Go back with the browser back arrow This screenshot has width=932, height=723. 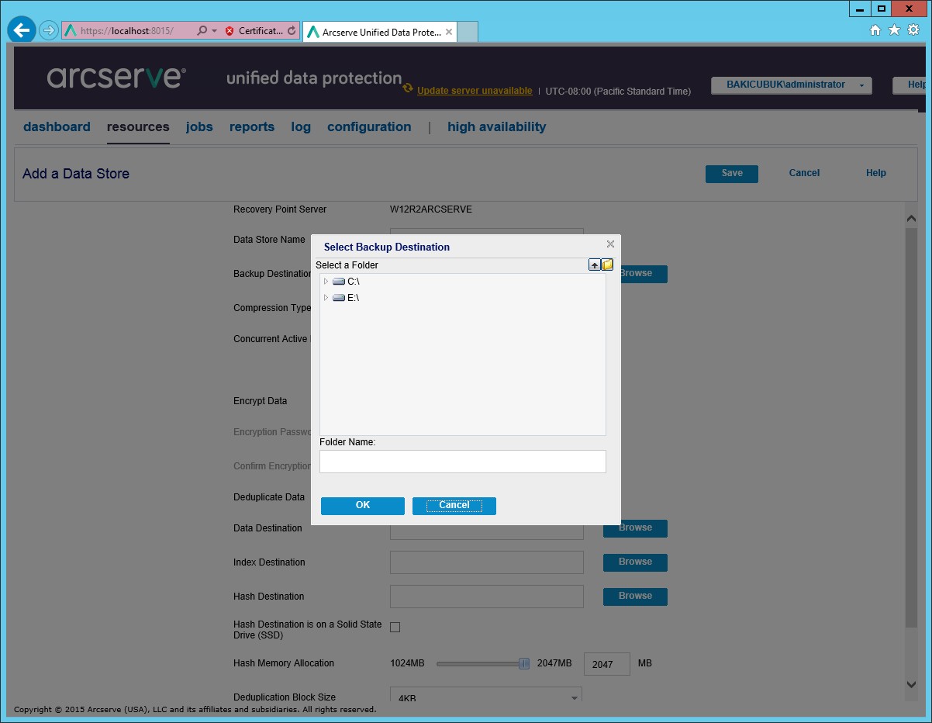[x=22, y=30]
